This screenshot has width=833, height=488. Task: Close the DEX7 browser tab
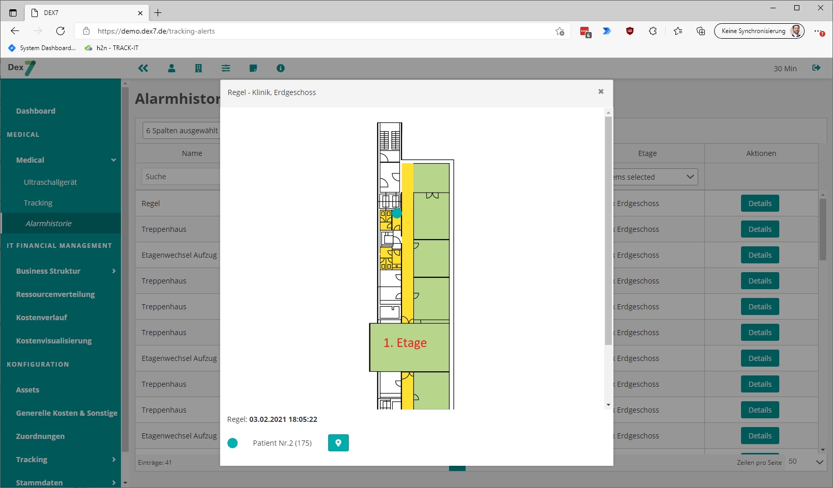140,13
